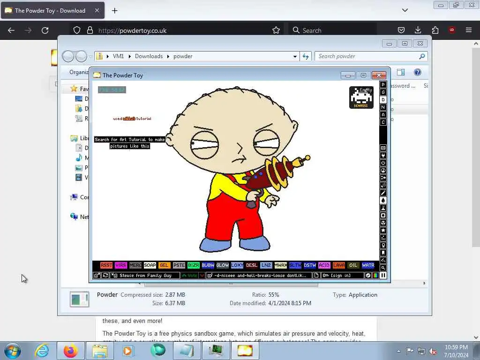The image size is (480, 360).
Task: Toggle the D decorations quick option
Action: click(x=383, y=100)
